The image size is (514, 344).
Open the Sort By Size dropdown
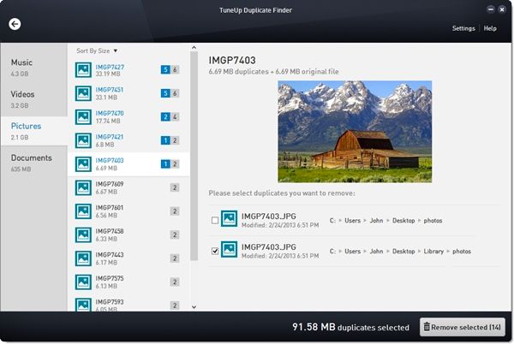coord(97,50)
